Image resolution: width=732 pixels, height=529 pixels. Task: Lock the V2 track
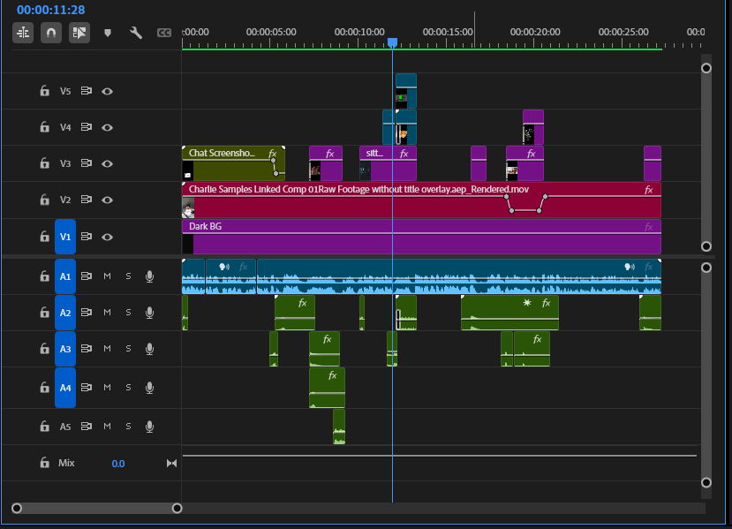click(44, 200)
